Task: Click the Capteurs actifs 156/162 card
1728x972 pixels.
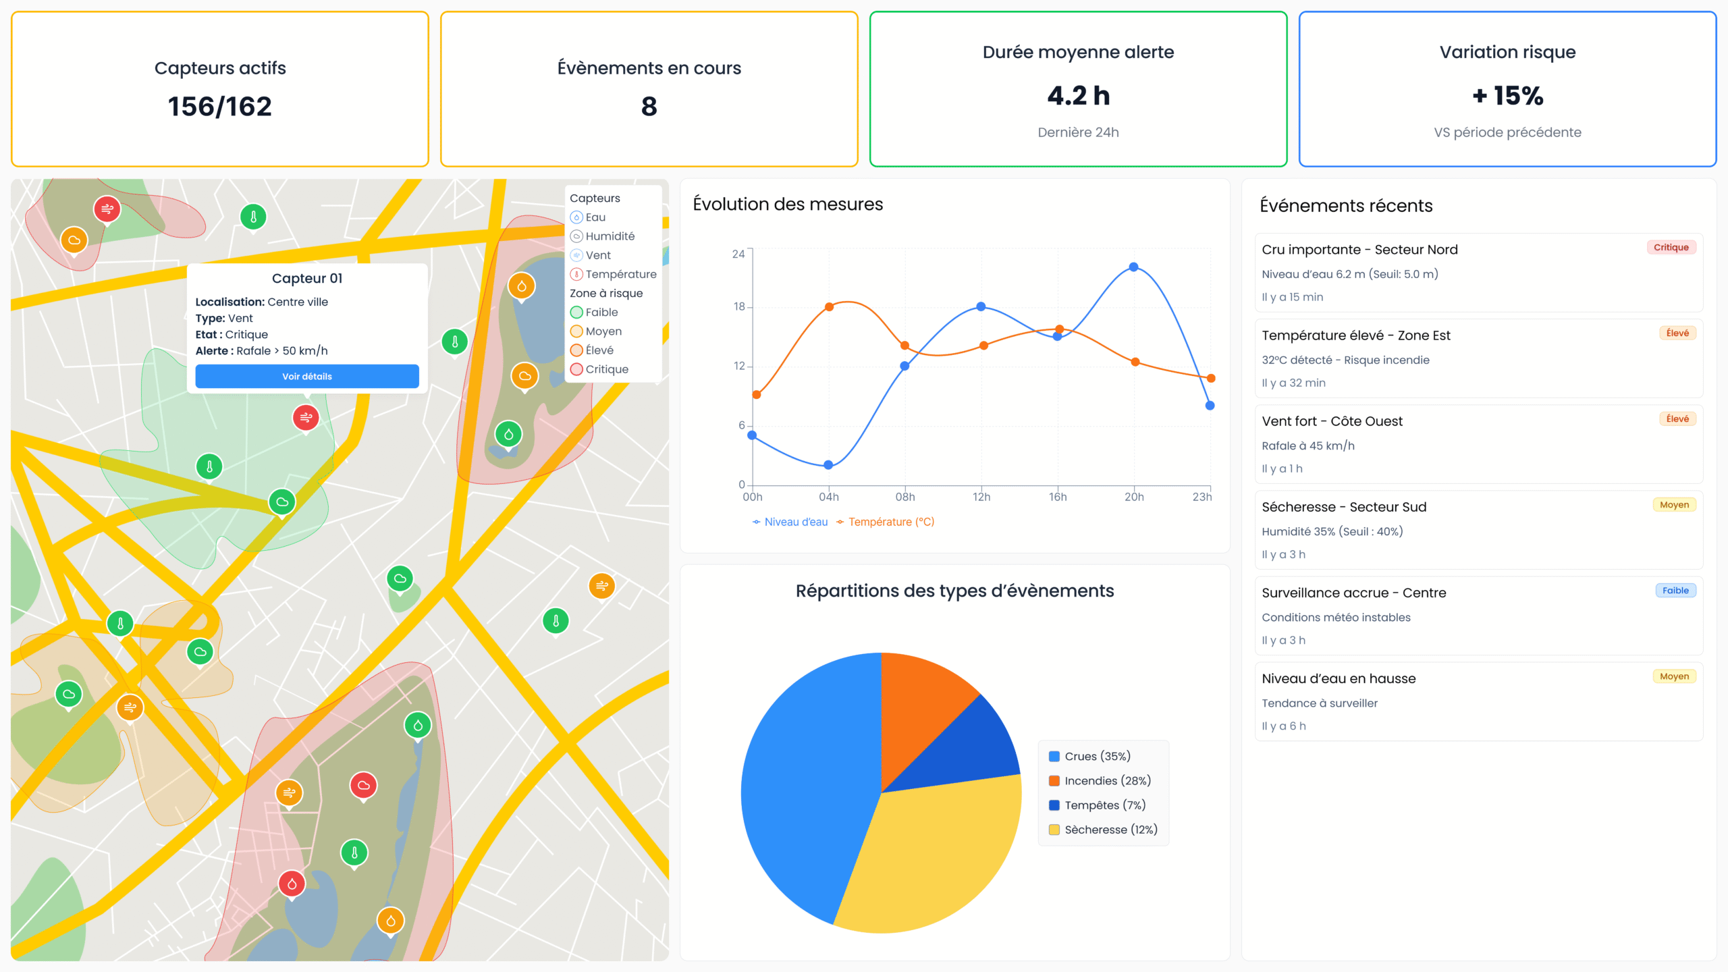Action: click(x=220, y=89)
